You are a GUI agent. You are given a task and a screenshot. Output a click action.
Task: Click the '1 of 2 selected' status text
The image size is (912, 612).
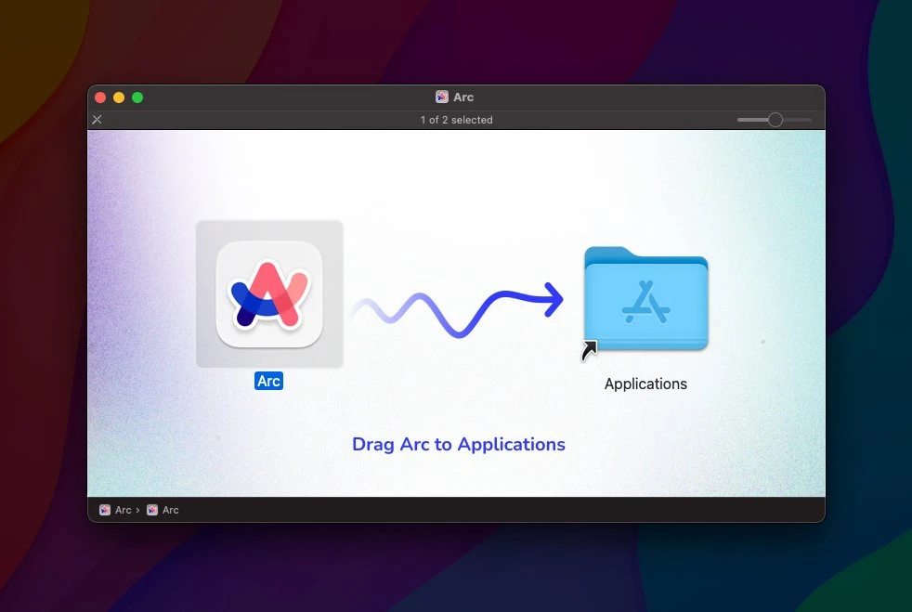click(x=456, y=120)
